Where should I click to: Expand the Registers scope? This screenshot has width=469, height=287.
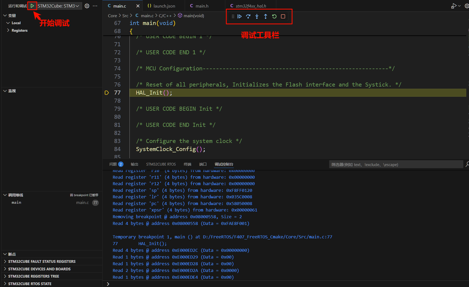point(8,30)
